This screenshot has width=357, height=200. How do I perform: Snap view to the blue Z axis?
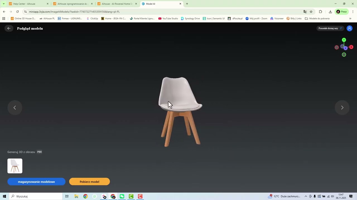pos(346,48)
